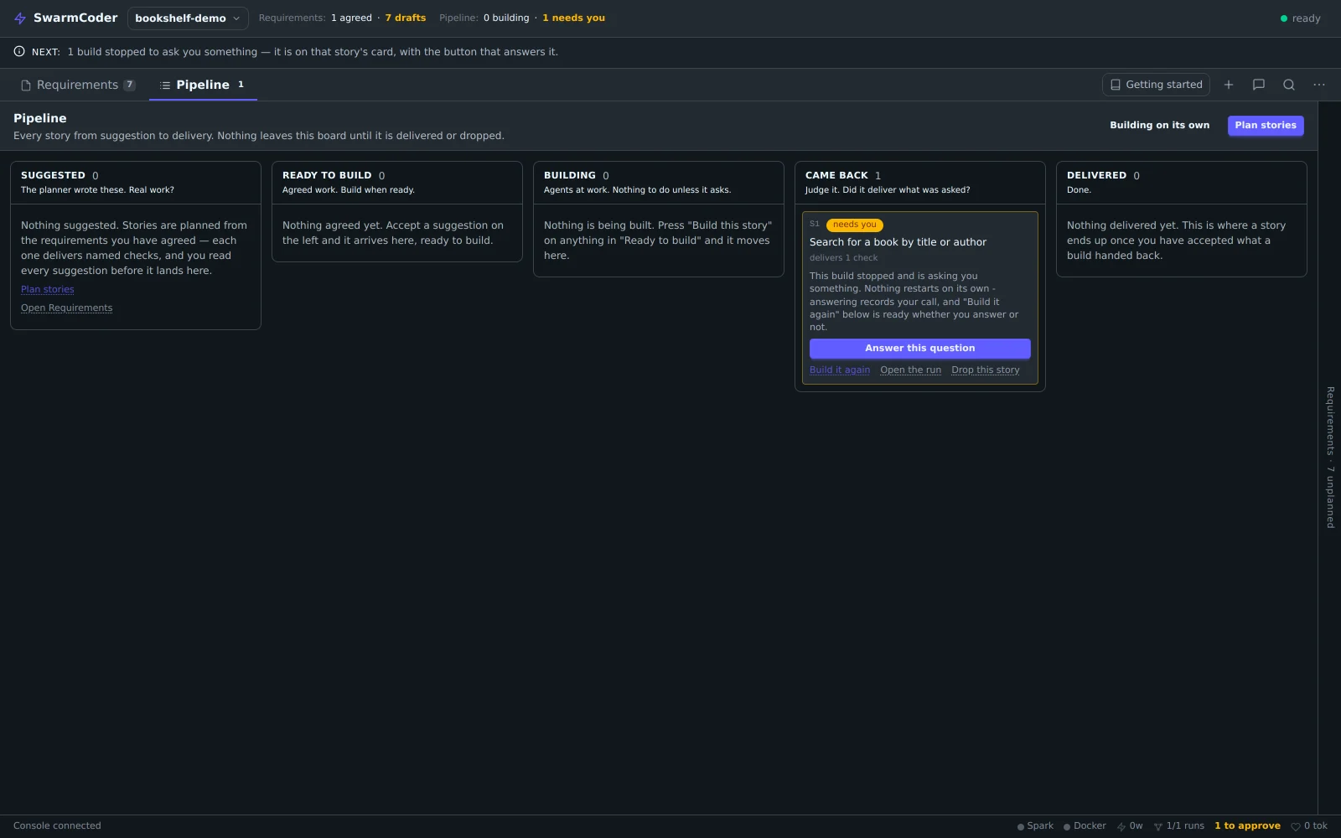This screenshot has width=1341, height=838.
Task: Click the 0 tok heart icon
Action: coord(1296,826)
